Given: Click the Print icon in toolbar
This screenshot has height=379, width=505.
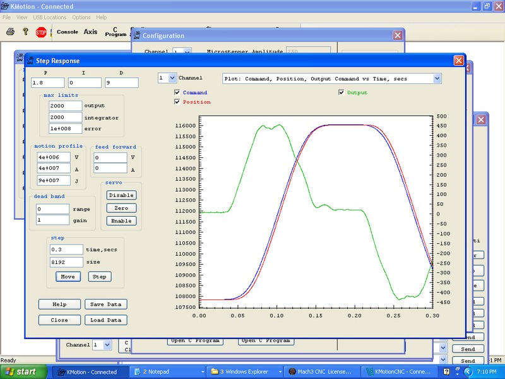Looking at the screenshot, I should point(10,32).
